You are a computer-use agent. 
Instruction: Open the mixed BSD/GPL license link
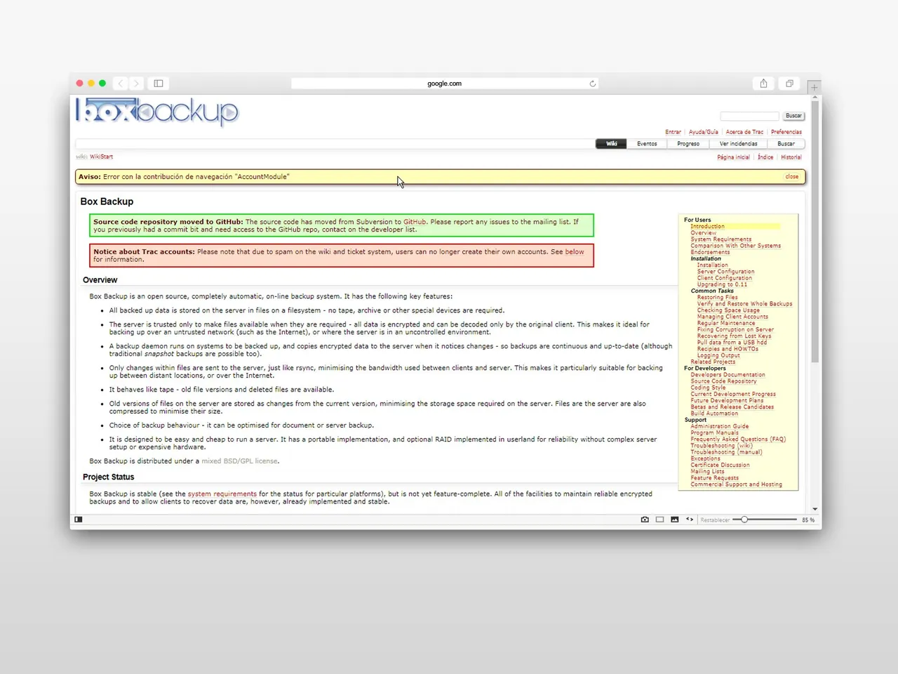239,461
